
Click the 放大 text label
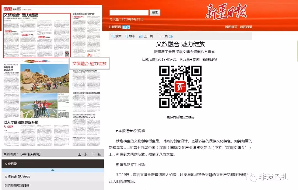118,36
